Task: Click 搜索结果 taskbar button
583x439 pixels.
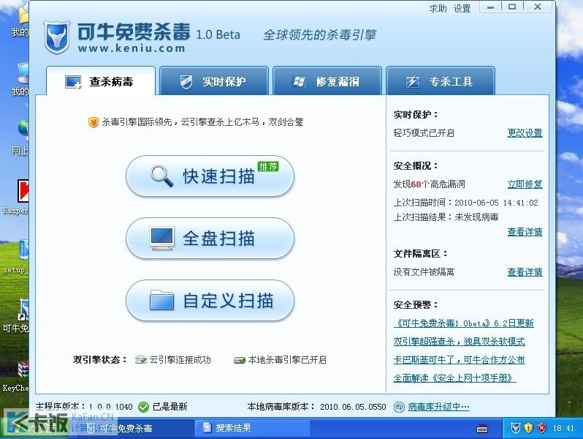Action: (x=252, y=428)
